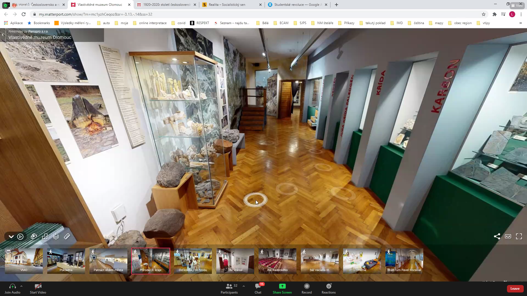Image resolution: width=527 pixels, height=296 pixels.
Task: Click the Leave meeting button
Action: coord(515,289)
